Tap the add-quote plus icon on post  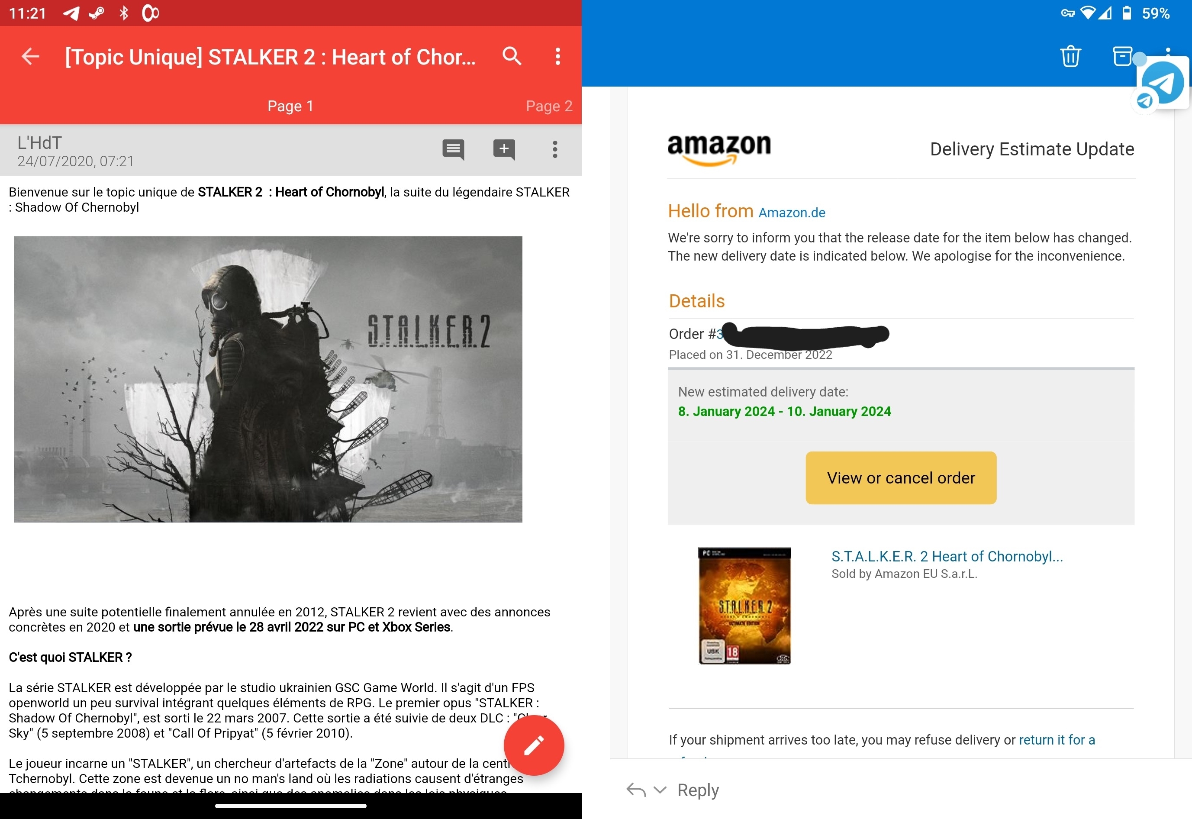504,150
